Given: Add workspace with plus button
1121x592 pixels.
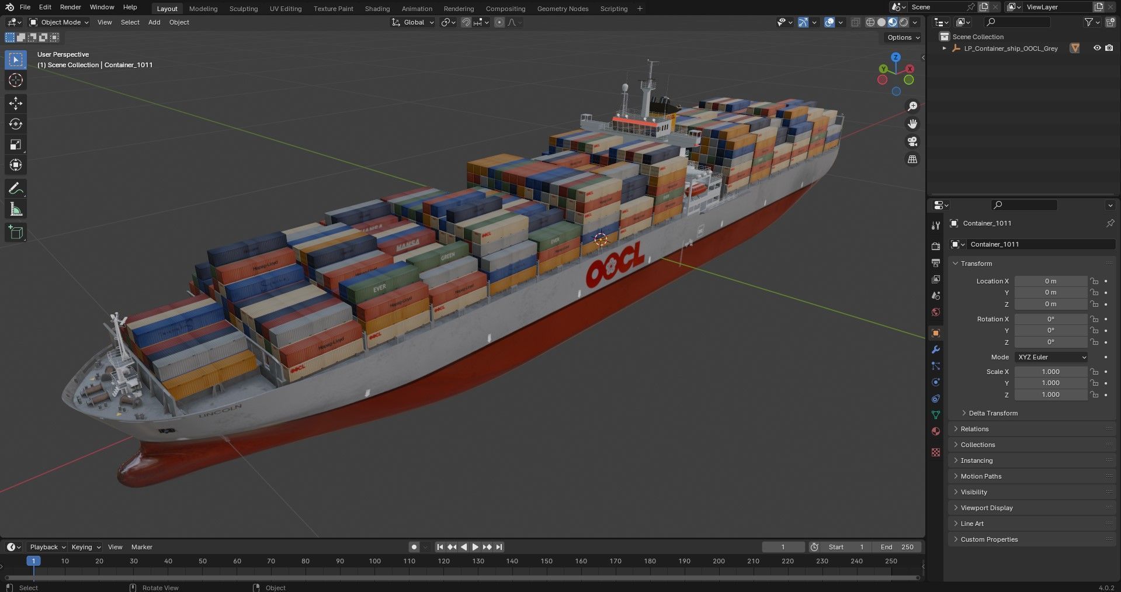Looking at the screenshot, I should pyautogui.click(x=640, y=9).
